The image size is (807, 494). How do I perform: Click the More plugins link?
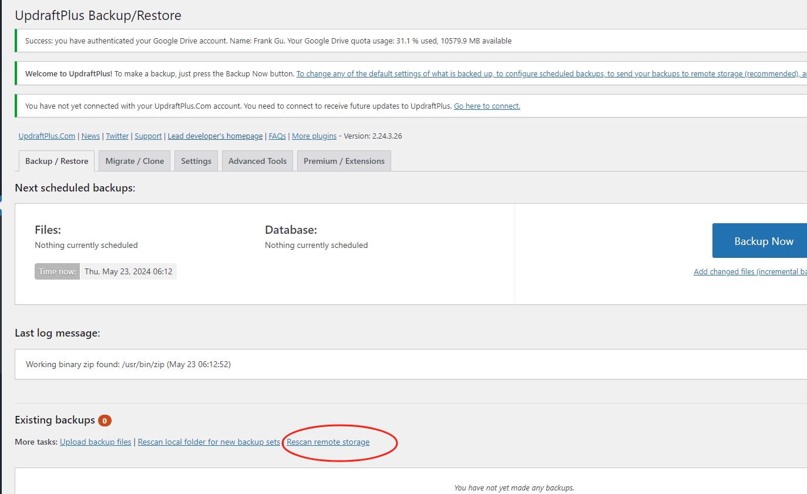314,136
